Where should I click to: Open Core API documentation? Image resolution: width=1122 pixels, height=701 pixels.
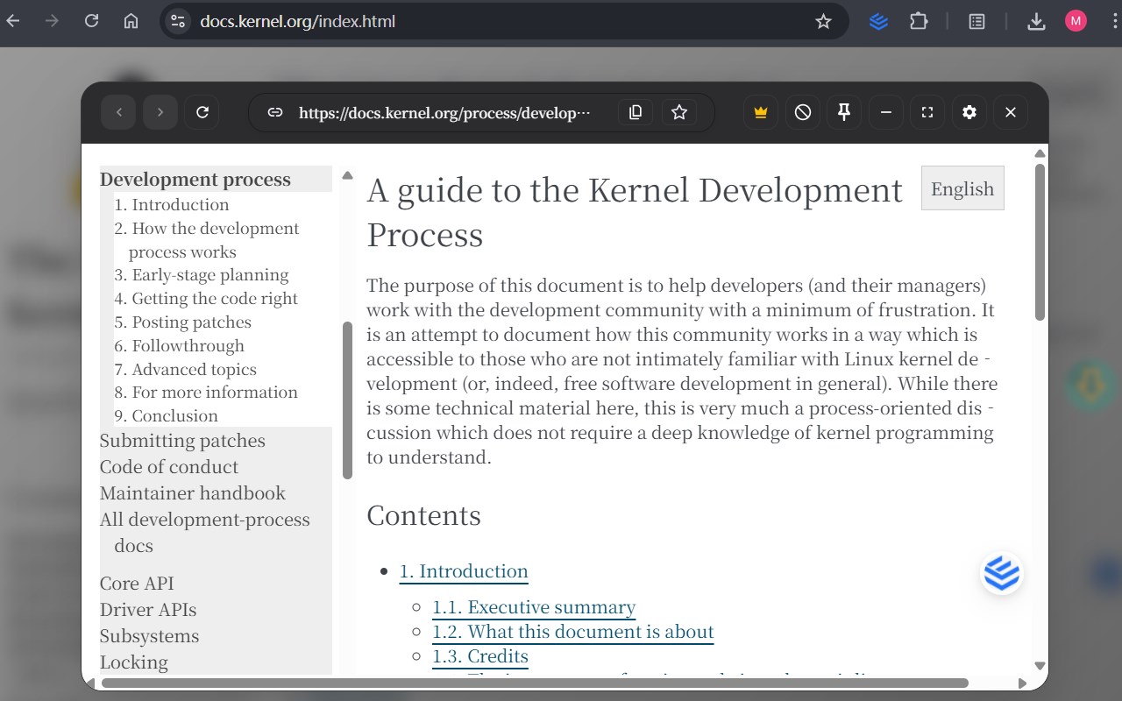(137, 584)
